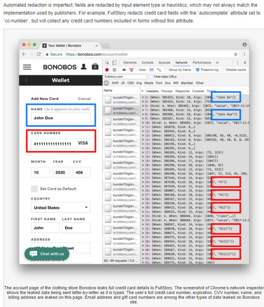Open the DevTools settings kebab menu
The width and height of the screenshot is (264, 307).
pos(238,63)
